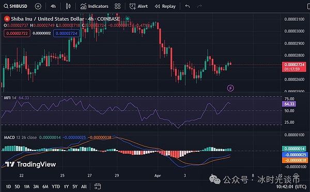
Task: Open timezone menu at 10:42:01 (UTC)
Action: click(x=291, y=186)
